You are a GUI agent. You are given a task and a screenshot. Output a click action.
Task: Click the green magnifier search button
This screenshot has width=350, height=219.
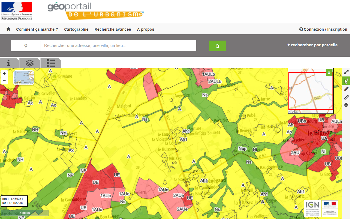(218, 46)
